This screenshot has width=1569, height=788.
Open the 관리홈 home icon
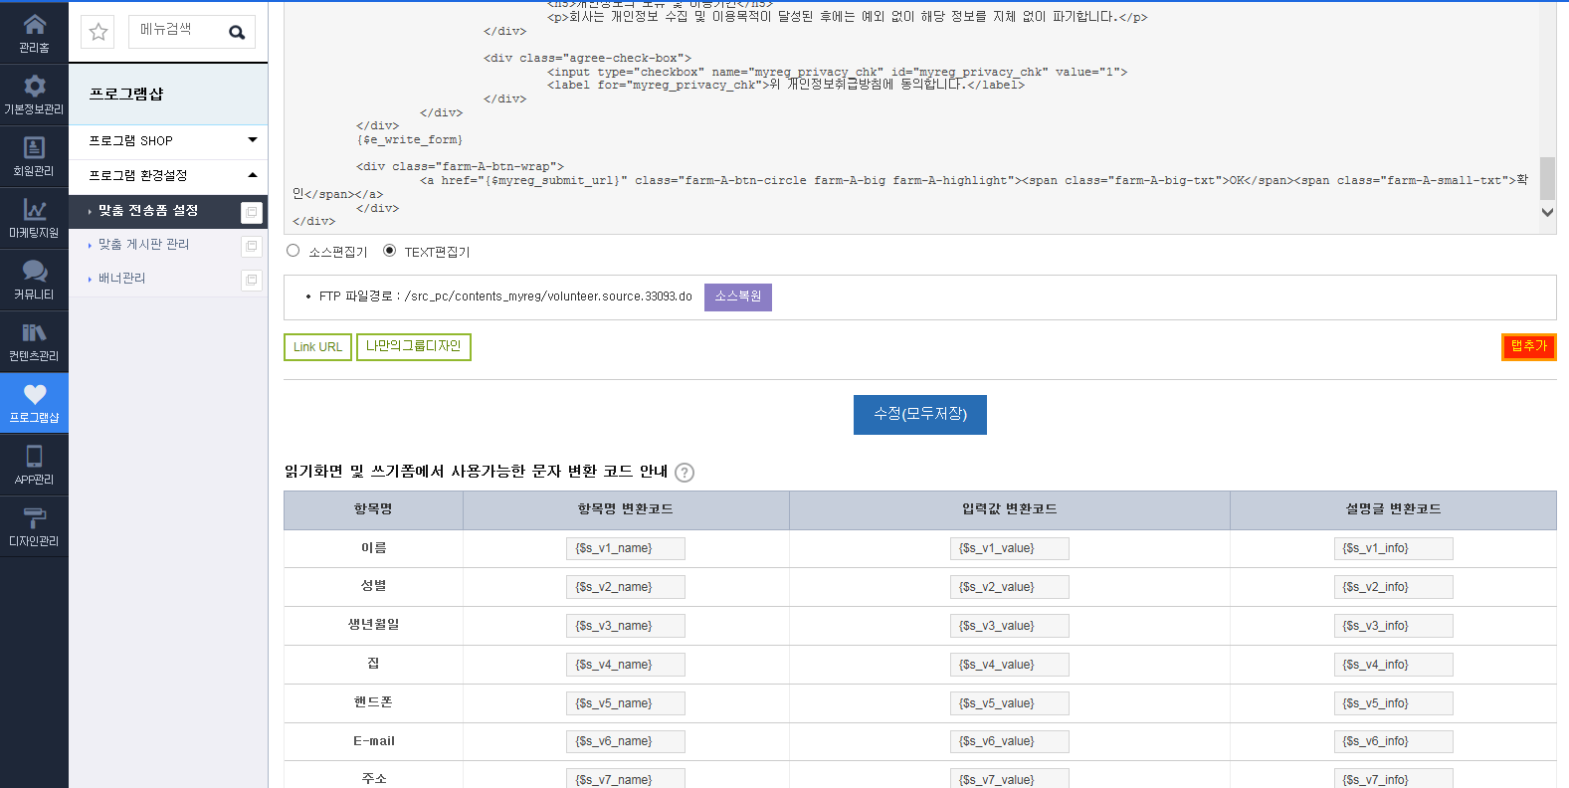pos(34,25)
